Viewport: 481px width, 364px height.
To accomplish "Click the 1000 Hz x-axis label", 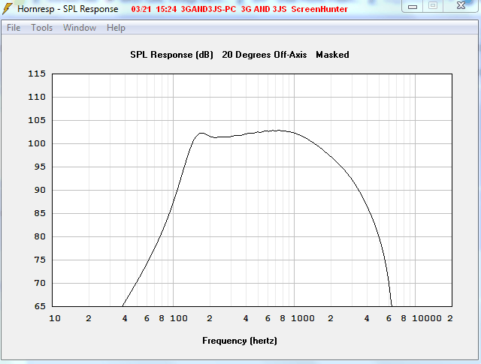I will [303, 318].
